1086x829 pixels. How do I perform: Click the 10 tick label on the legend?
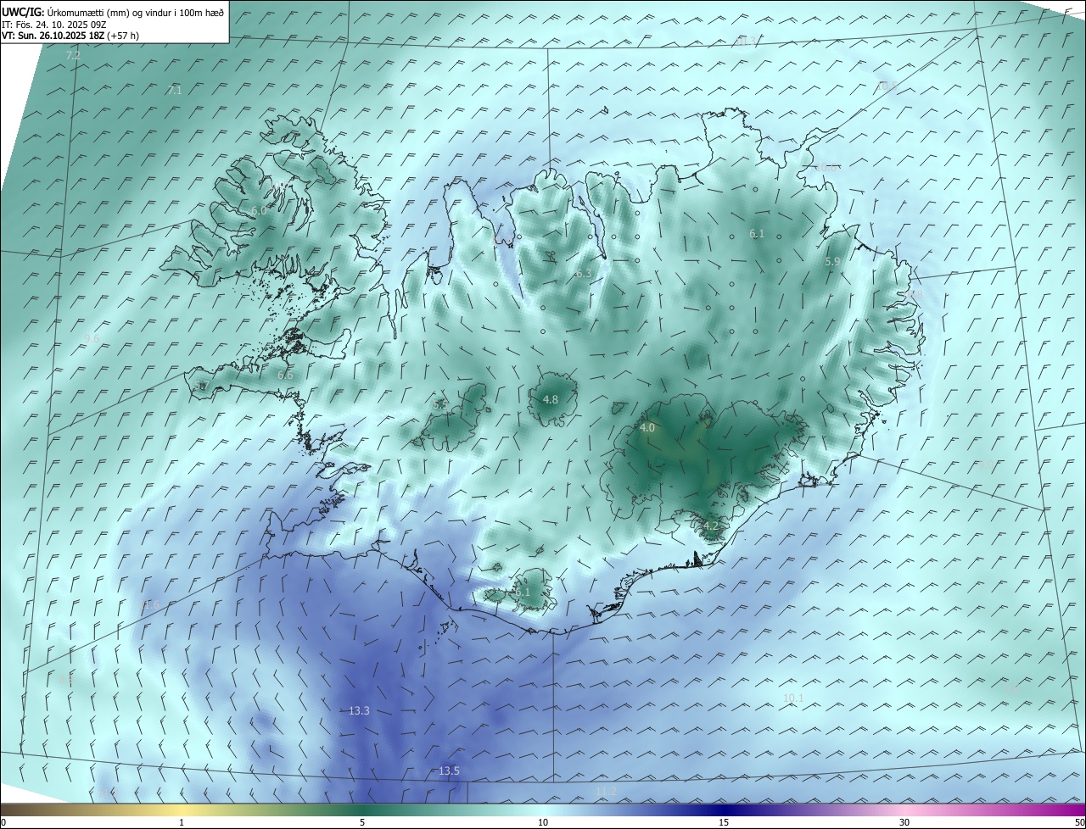(543, 822)
